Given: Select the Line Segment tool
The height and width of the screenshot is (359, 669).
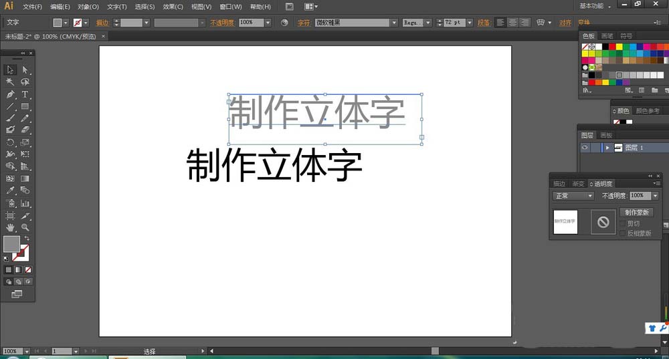Looking at the screenshot, I should point(10,106).
